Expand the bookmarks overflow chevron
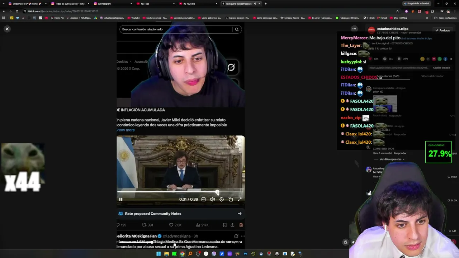459x258 pixels. point(427,18)
